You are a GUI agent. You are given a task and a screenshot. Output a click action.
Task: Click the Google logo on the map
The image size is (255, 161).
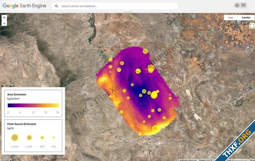(7, 159)
